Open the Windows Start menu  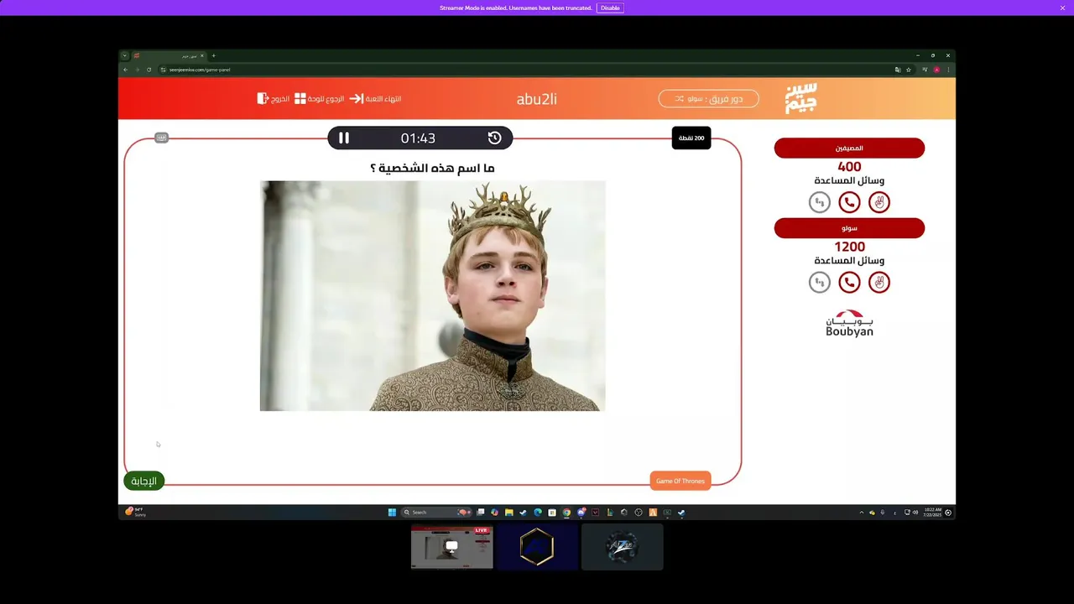[x=392, y=513]
